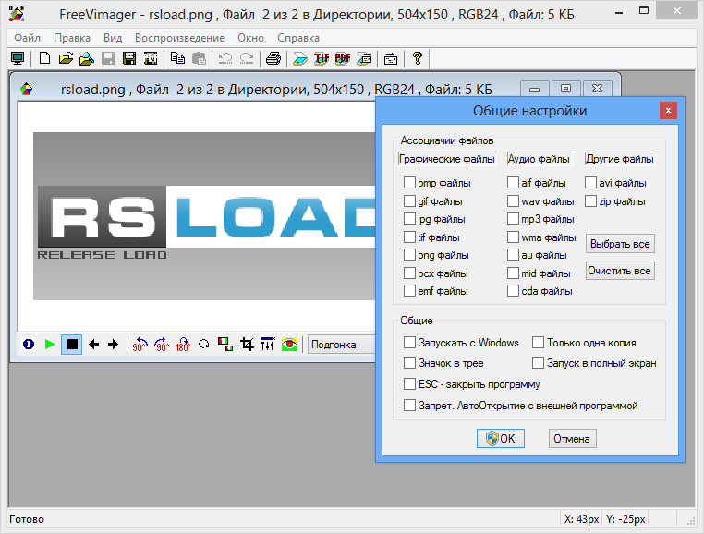Open the Файл menu
This screenshot has height=534, width=704.
[27, 38]
